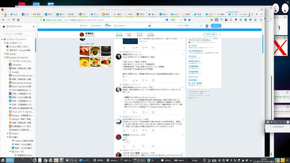The image size is (290, 163).
Task: Open Twitter メッセージ link
Action: pos(120,26)
